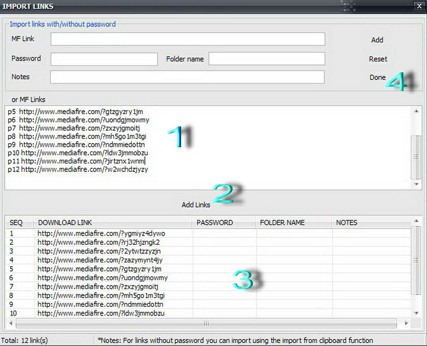Image resolution: width=427 pixels, height=346 pixels.
Task: Select the p6 uondgjmowmy line in text box
Action: 78,120
